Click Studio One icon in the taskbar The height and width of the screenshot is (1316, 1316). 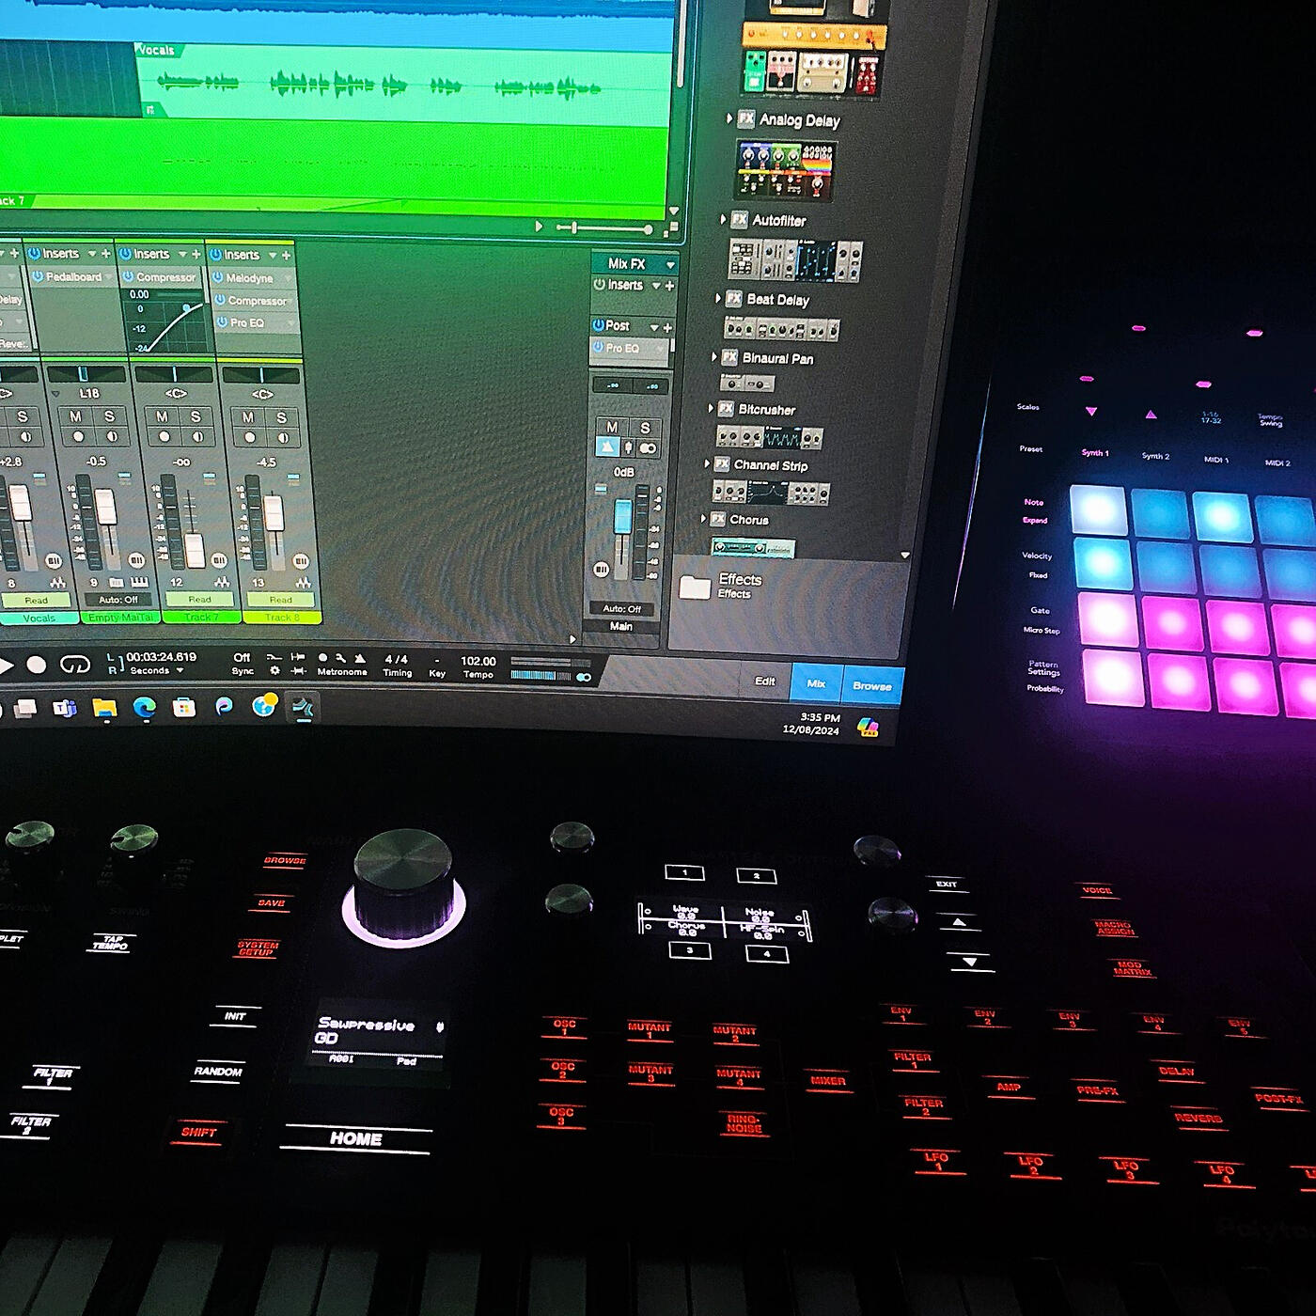coord(303,707)
